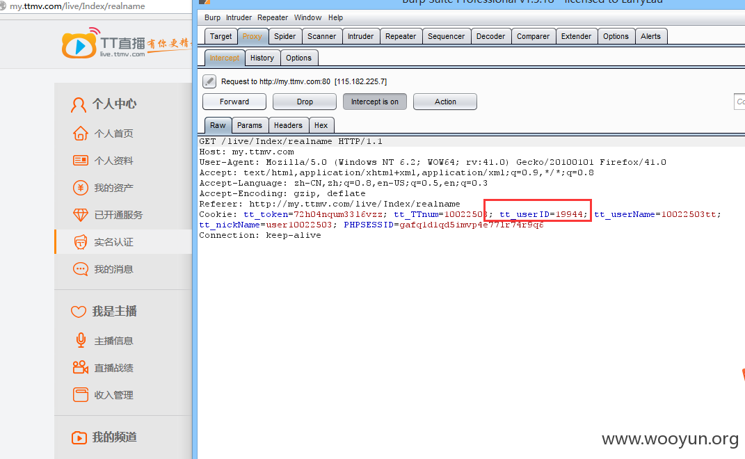Image resolution: width=745 pixels, height=459 pixels.
Task: Switch to the Target tab
Action: 221,36
